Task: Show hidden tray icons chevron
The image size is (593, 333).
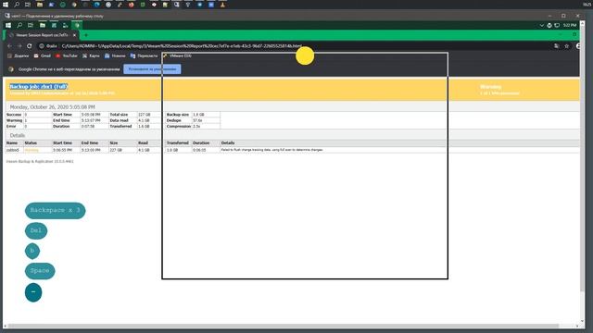Action: pos(541,25)
